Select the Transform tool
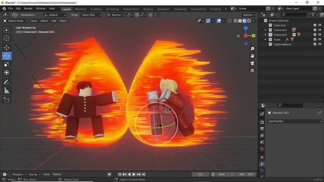The image size is (324, 182). coord(7,72)
